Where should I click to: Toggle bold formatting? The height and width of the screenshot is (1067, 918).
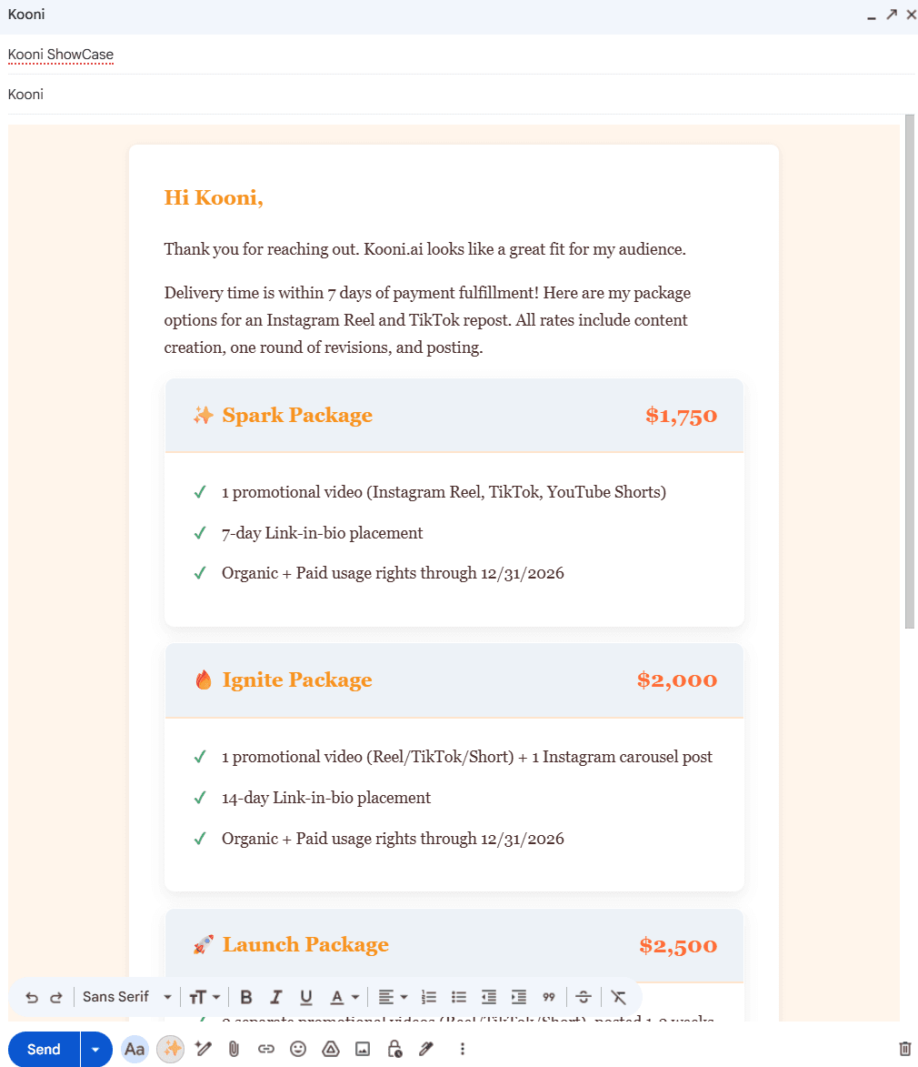(246, 997)
